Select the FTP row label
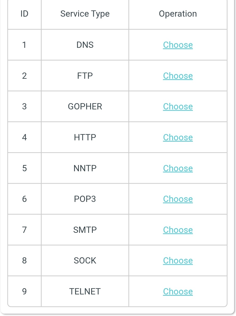The width and height of the screenshot is (236, 316). click(85, 76)
